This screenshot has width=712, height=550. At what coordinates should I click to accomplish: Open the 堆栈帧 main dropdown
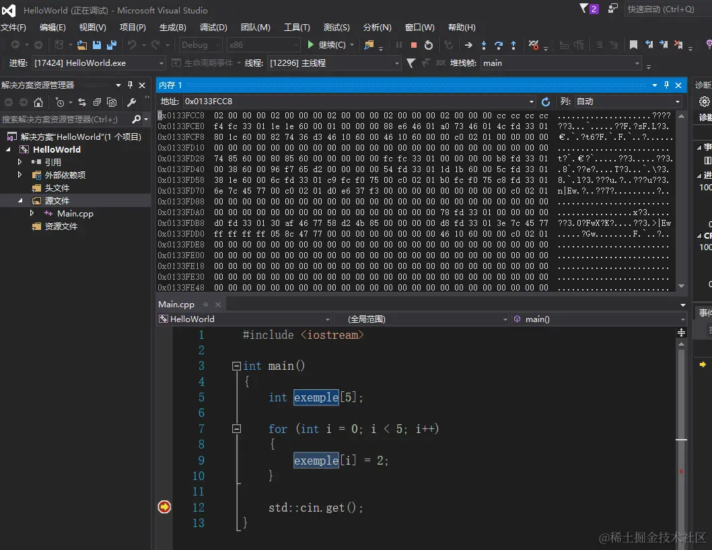637,63
